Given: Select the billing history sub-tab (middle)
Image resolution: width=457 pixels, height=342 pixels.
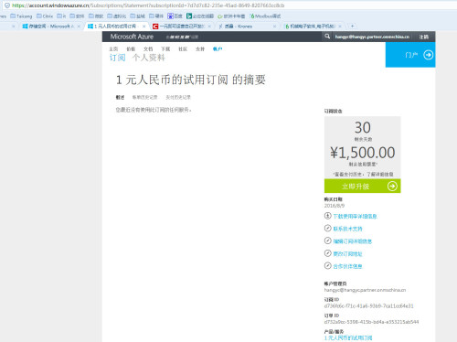Looking at the screenshot, I should click(144, 97).
